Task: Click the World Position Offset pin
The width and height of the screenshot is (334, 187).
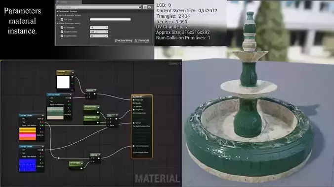Action: [x=134, y=126]
